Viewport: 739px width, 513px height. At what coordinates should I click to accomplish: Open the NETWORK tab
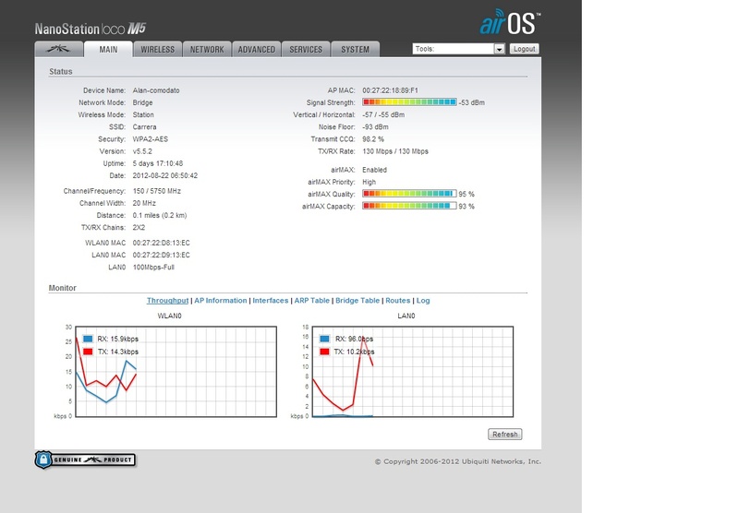pos(207,49)
